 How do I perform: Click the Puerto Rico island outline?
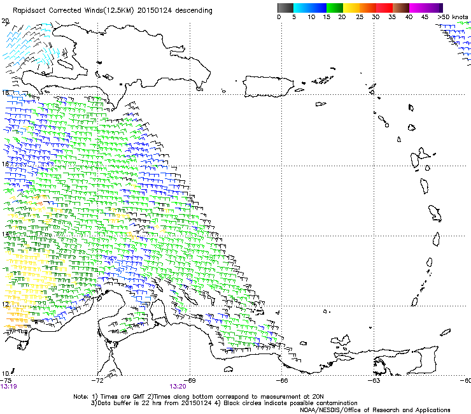tap(268, 87)
